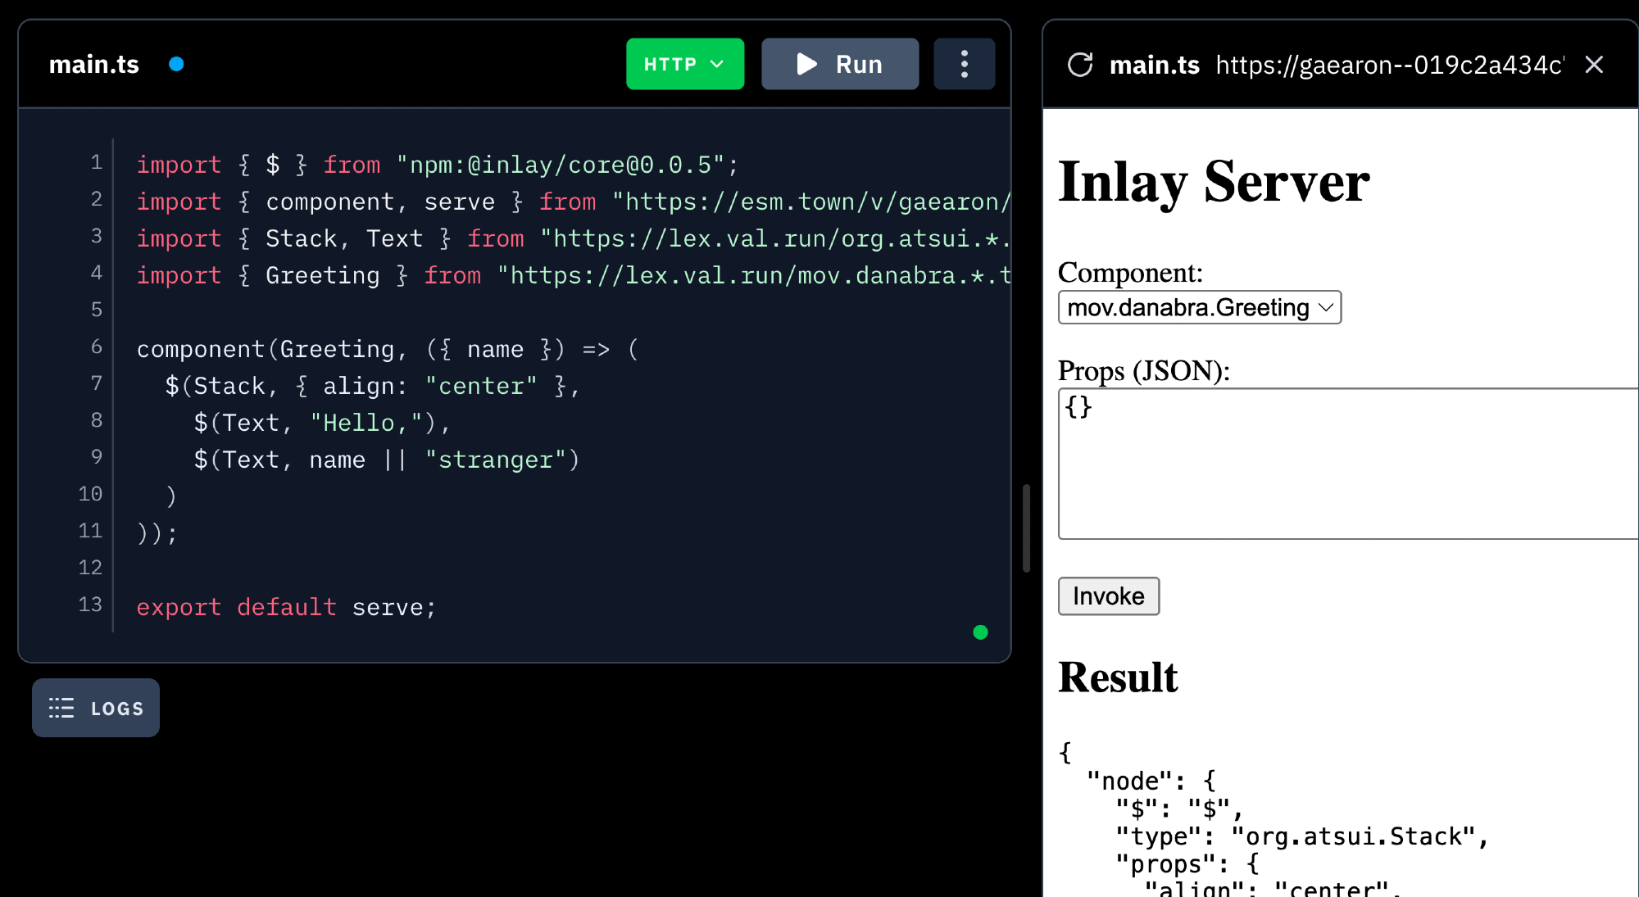Click the main.ts filename in editor header
This screenshot has width=1639, height=897.
tap(94, 64)
